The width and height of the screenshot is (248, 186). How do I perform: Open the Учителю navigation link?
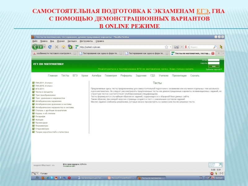click(164, 76)
